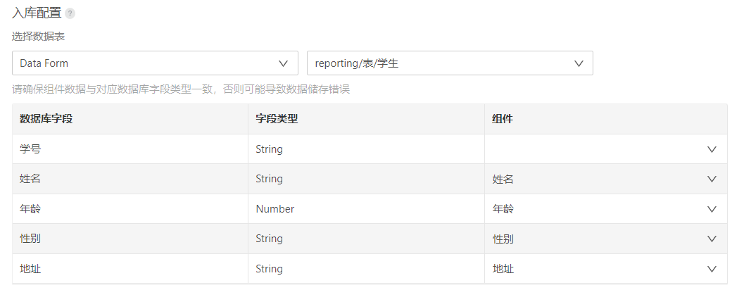Open the empty component dropdown for 学号
The image size is (732, 290).
[598, 149]
